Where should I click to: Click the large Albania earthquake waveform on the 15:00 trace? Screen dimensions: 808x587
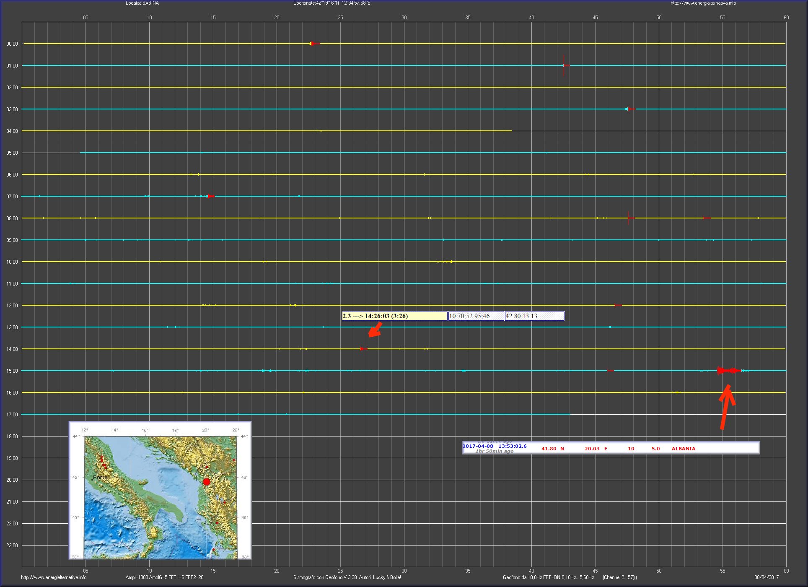(729, 371)
